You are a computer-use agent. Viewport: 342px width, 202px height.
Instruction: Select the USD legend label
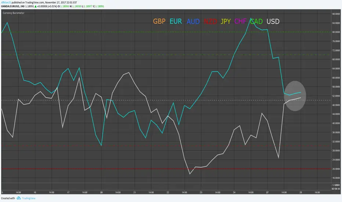(x=273, y=21)
